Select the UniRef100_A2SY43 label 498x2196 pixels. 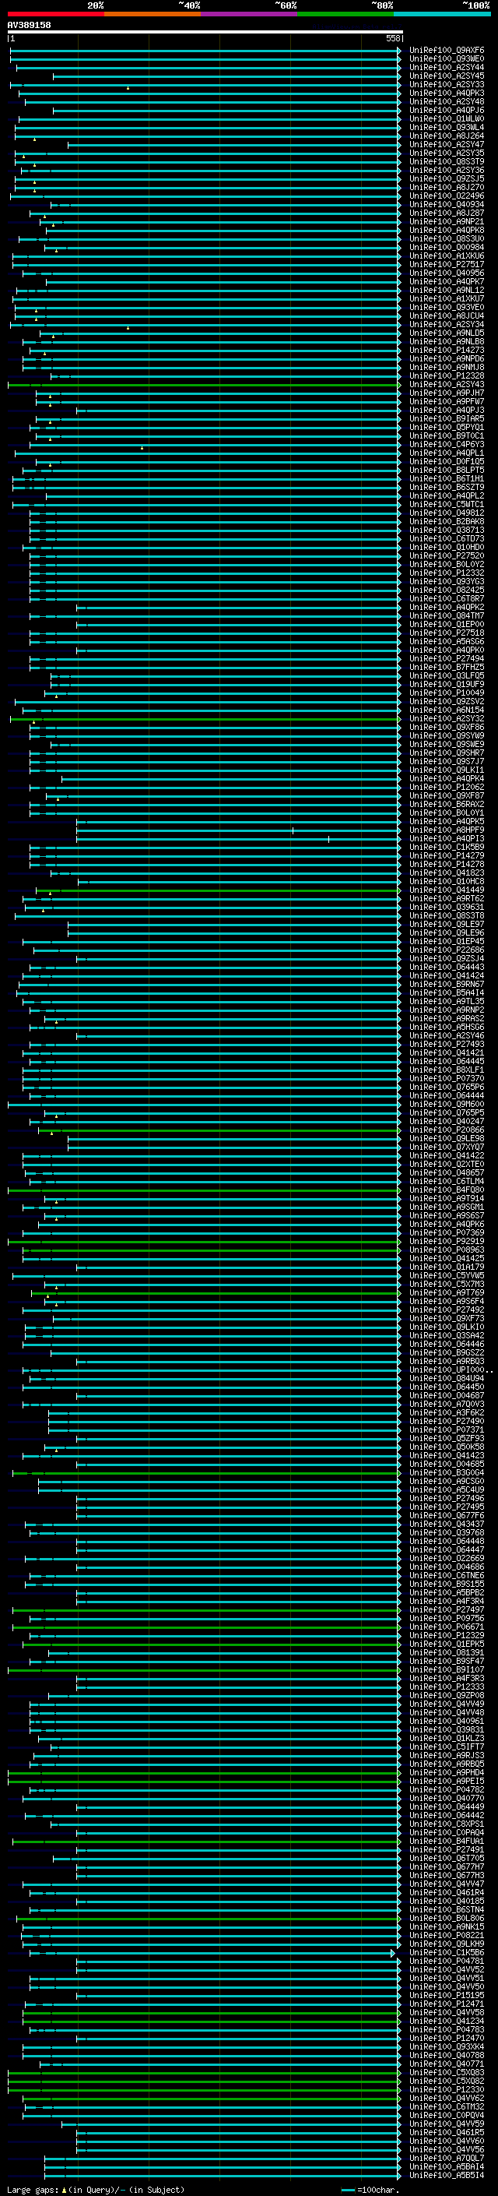[x=446, y=385]
